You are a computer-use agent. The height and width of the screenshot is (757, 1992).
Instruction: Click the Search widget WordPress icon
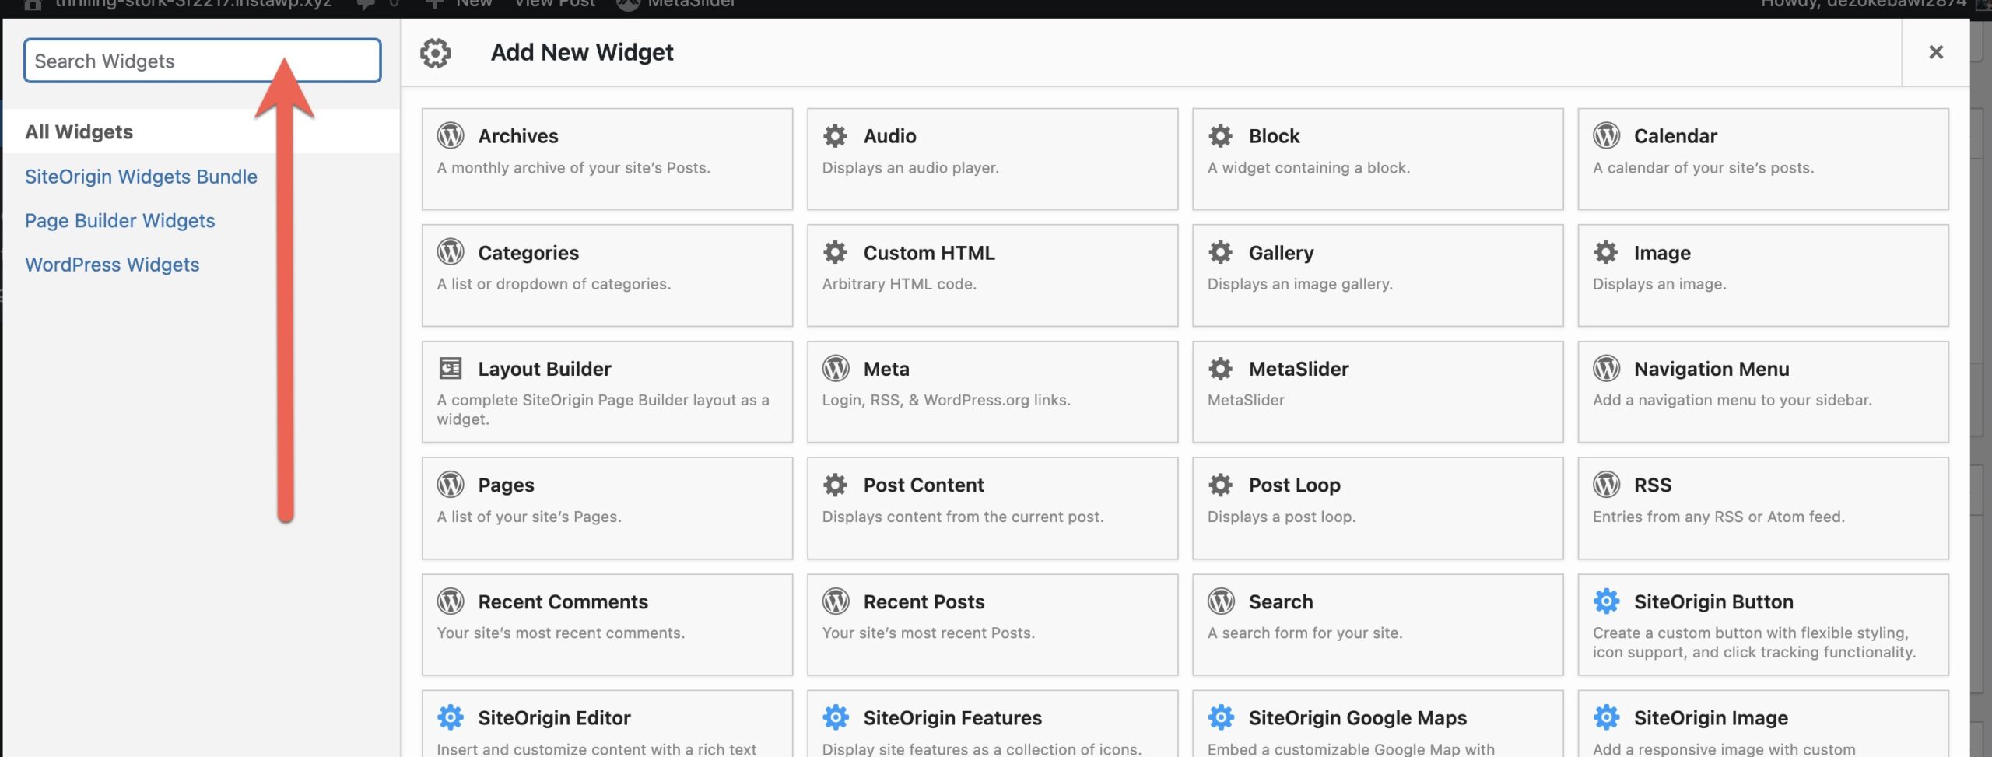1221,601
